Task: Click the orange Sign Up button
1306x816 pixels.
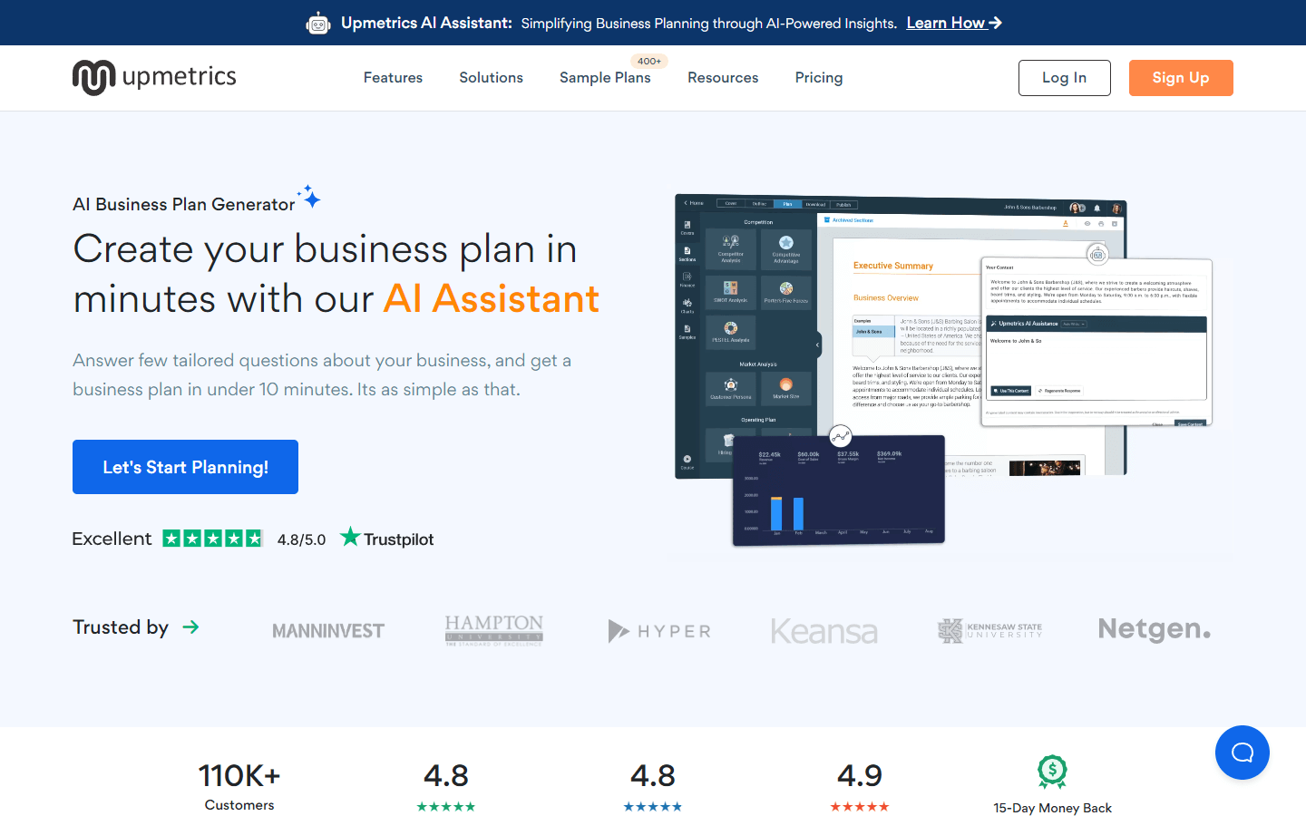Action: (x=1181, y=78)
